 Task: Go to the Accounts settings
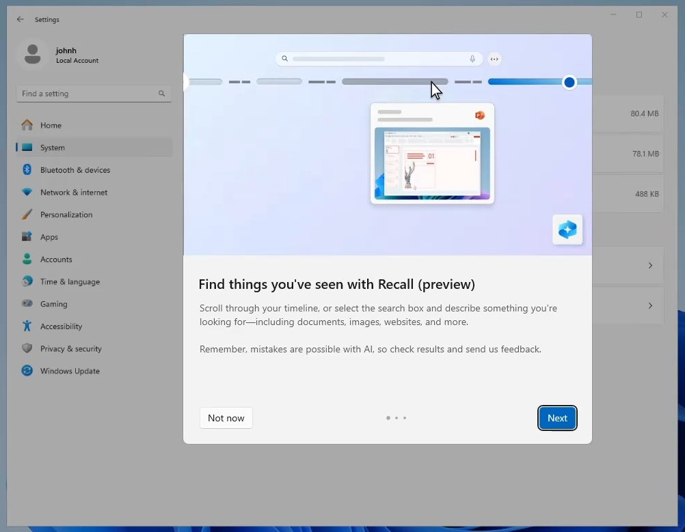click(x=94, y=260)
